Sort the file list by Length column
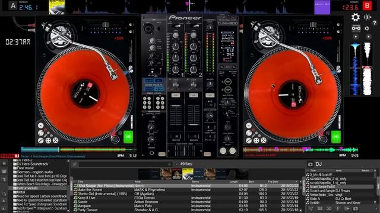The height and width of the screenshot is (213, 380). pos(233,182)
